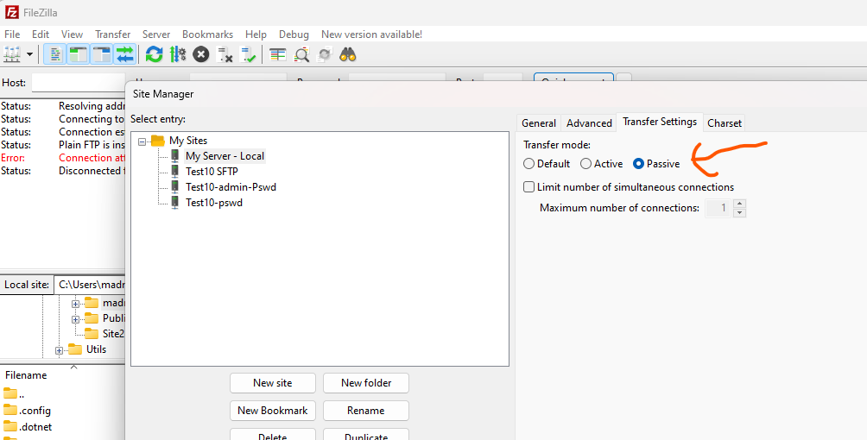Click the Rename button
Image resolution: width=867 pixels, height=440 pixels.
[366, 411]
